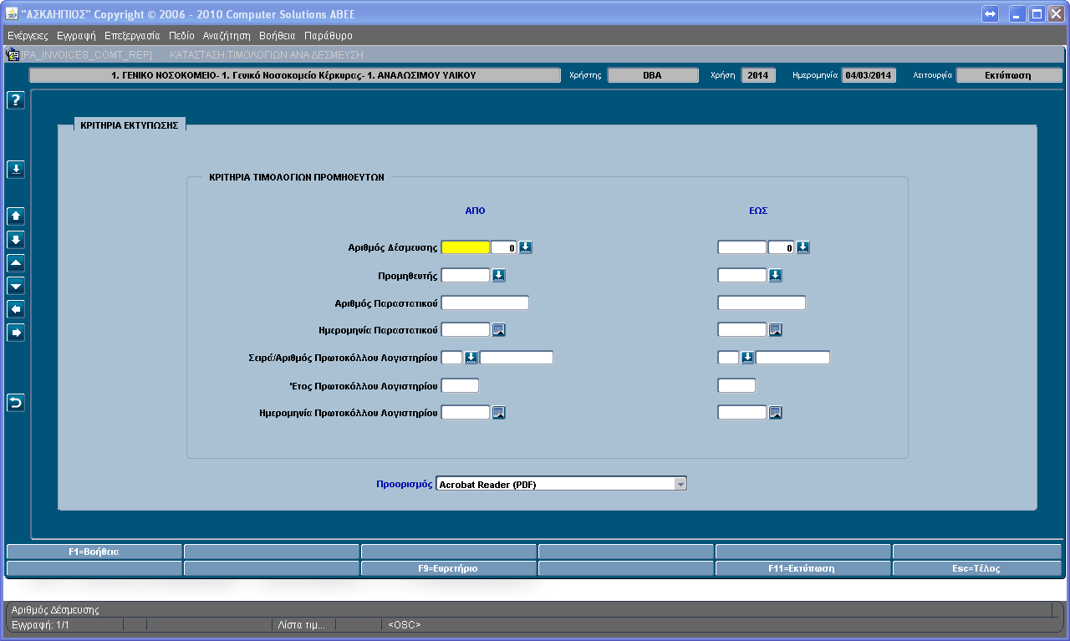Click the title bar double-arrow icon
Image resolution: width=1070 pixels, height=641 pixels.
(991, 14)
